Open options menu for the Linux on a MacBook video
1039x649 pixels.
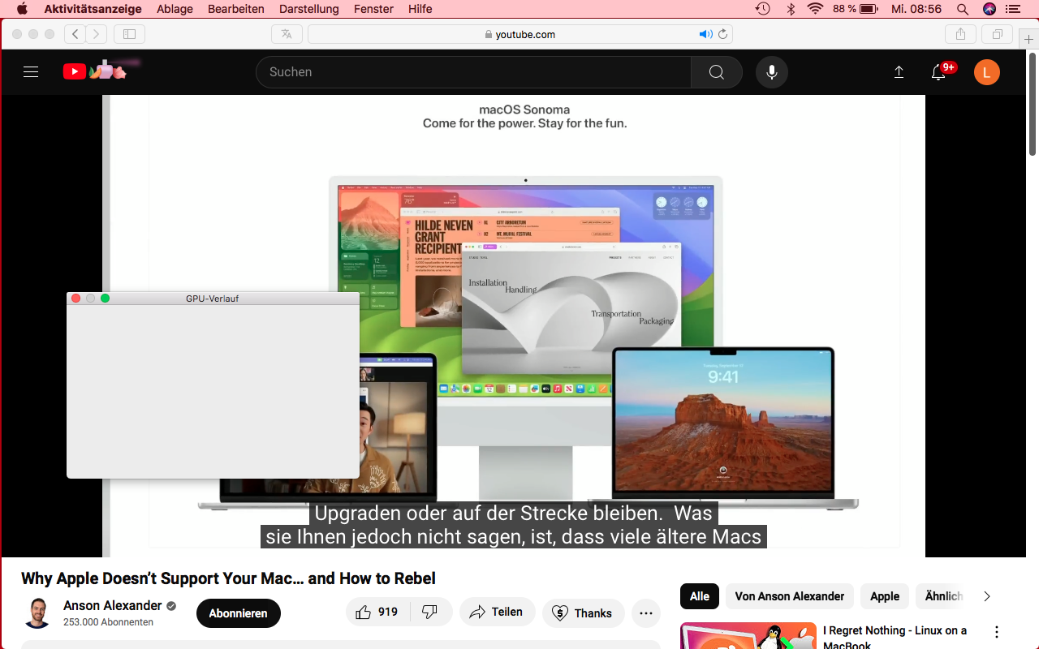(x=997, y=632)
